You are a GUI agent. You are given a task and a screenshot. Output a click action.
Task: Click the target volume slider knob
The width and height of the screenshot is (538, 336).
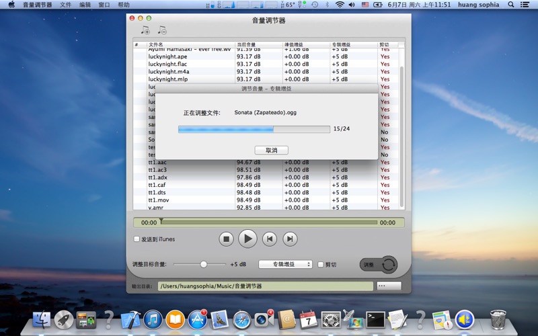coord(204,265)
